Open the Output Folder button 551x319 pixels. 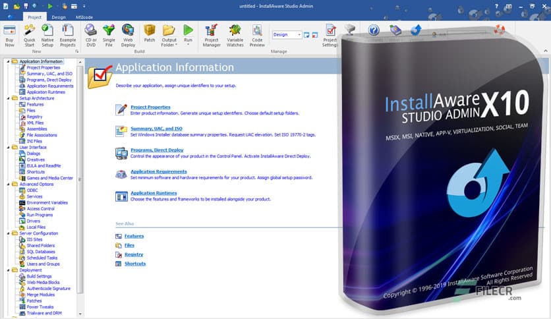(x=169, y=36)
